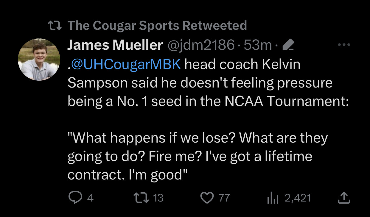The height and width of the screenshot is (217, 370).
Task: Click the 77 likes count
Action: click(x=225, y=198)
